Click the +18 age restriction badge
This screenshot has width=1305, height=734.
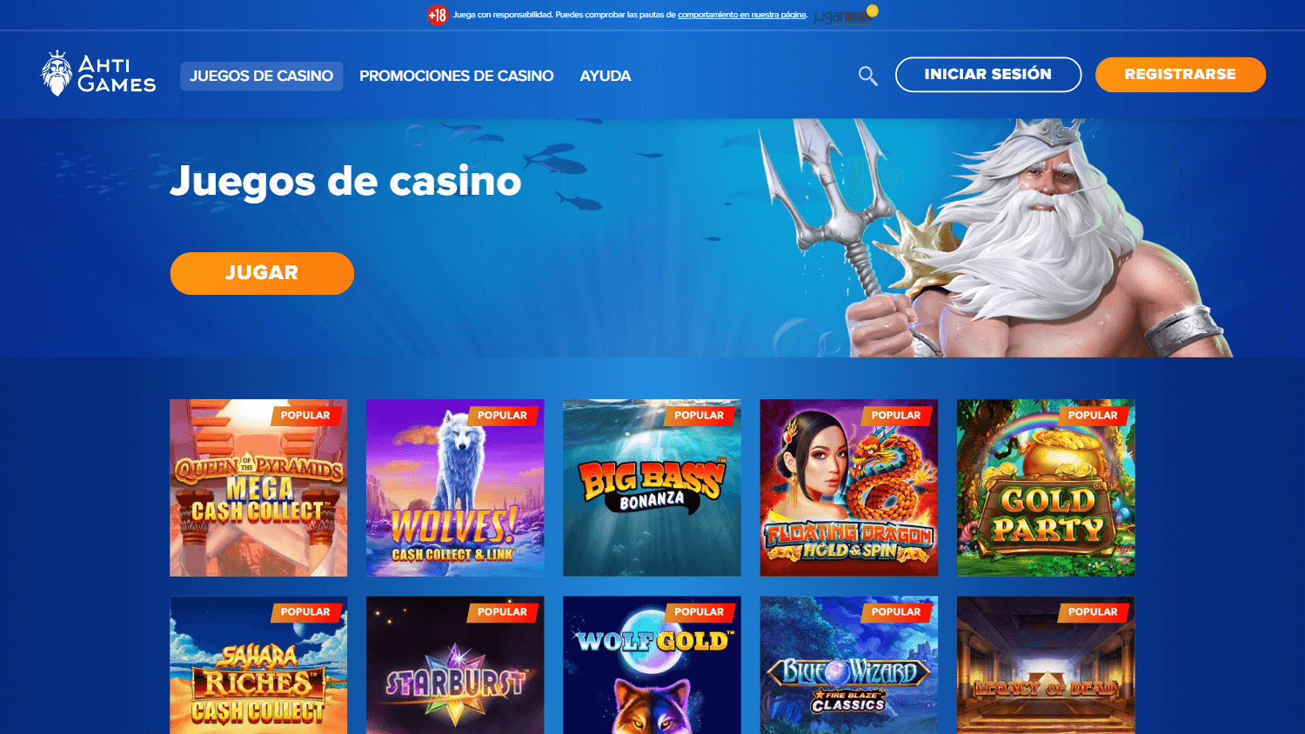pos(437,15)
